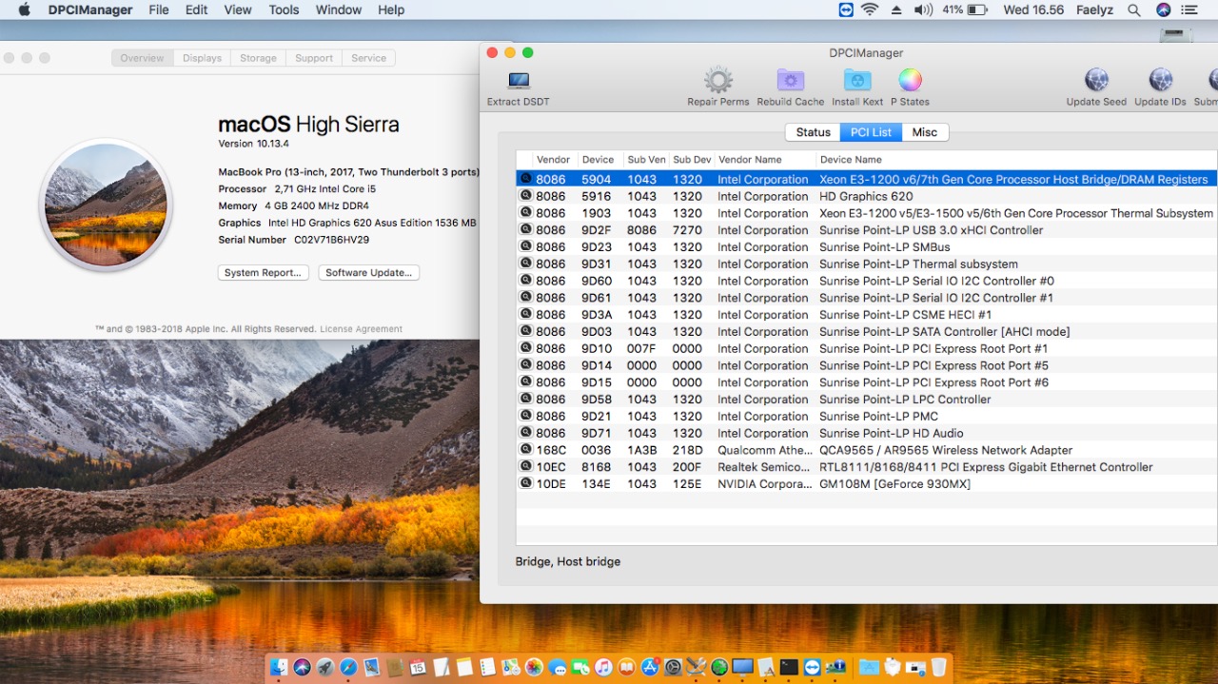Open Storage tab in About This Mac
This screenshot has width=1218, height=684.
258,58
